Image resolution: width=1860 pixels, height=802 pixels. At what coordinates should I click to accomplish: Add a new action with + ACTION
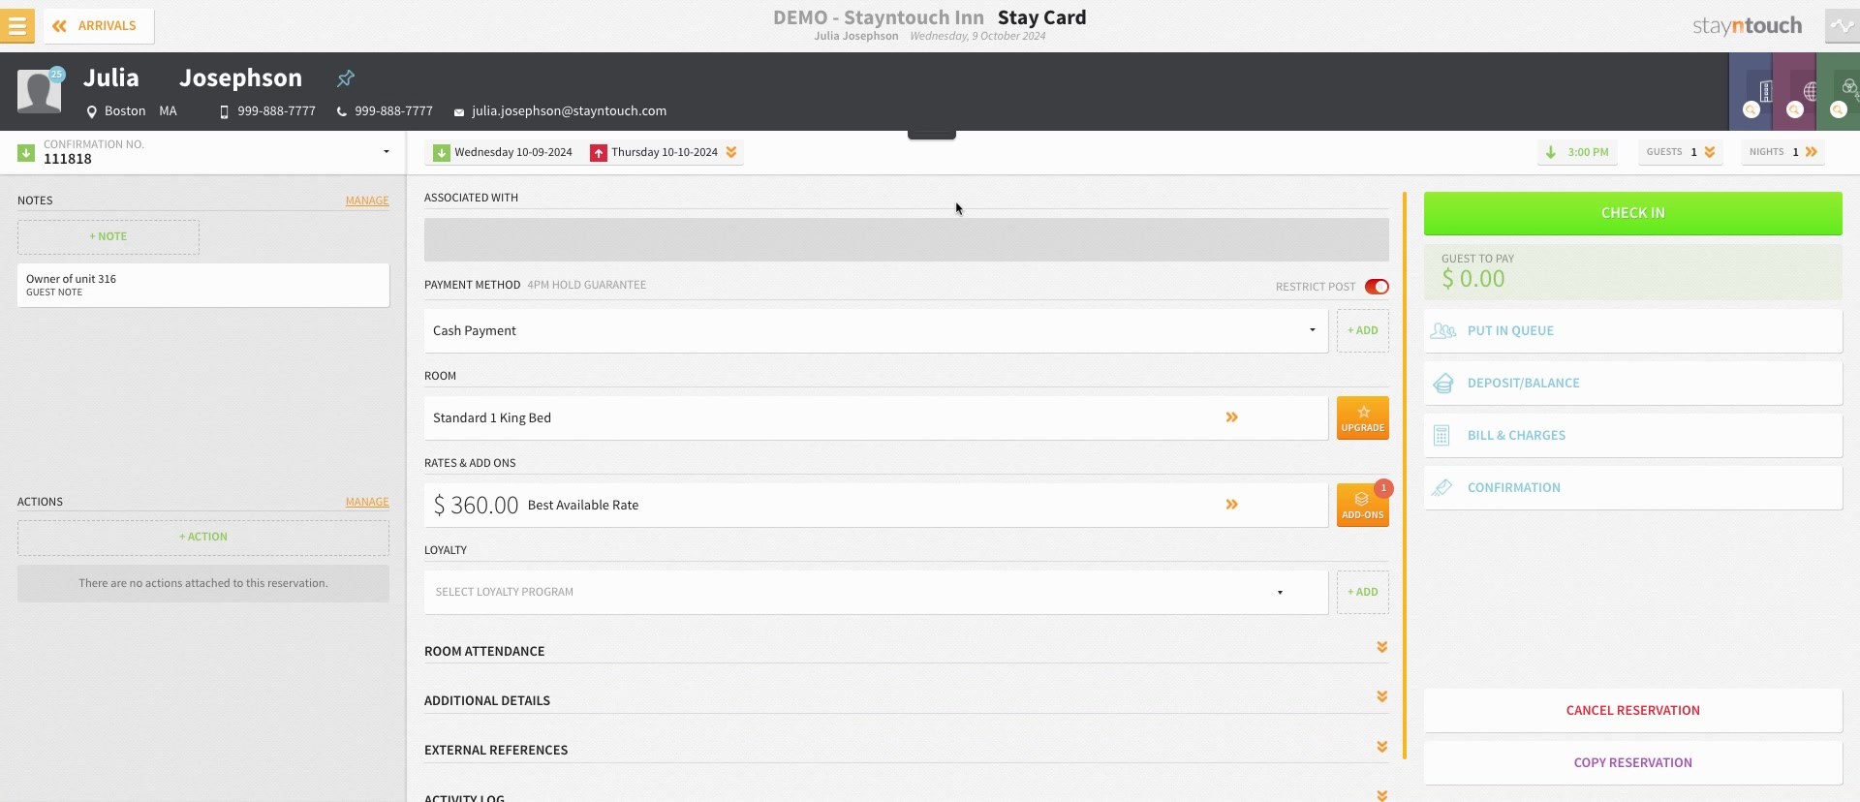point(203,538)
